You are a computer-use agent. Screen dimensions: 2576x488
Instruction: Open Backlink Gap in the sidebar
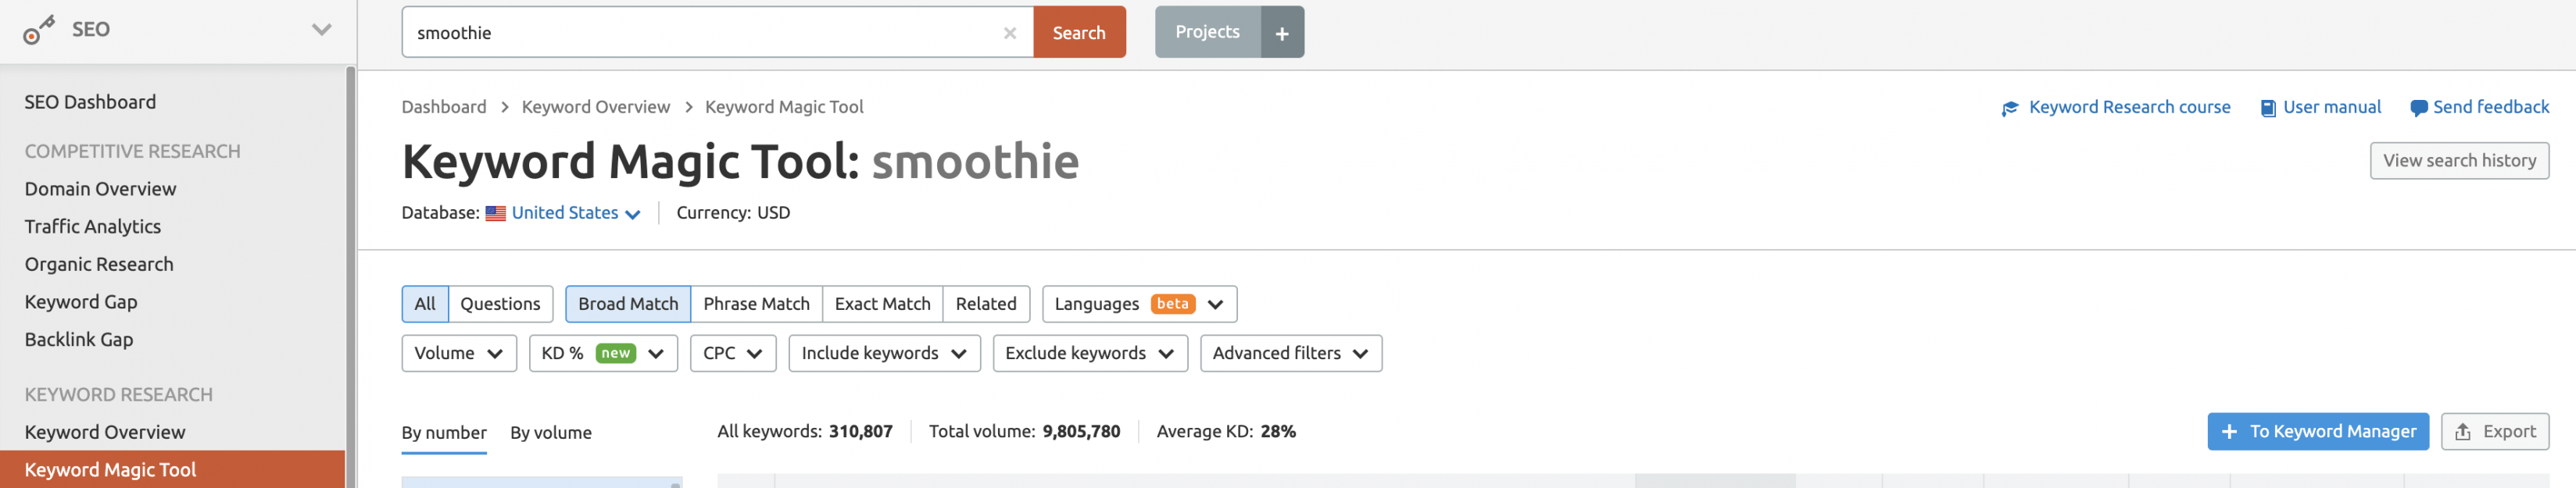[x=79, y=340]
